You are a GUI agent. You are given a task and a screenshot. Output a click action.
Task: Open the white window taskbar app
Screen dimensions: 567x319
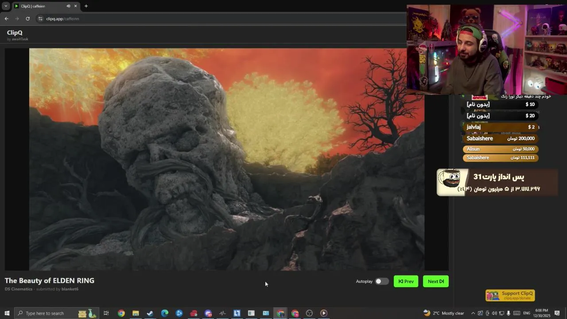(251, 313)
